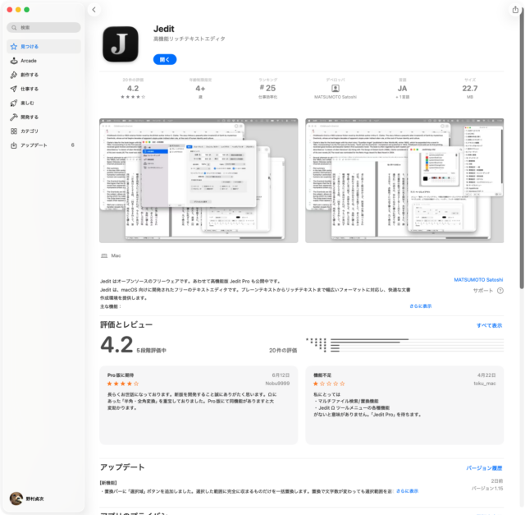Expand update notes with さらに表示

coord(407,491)
